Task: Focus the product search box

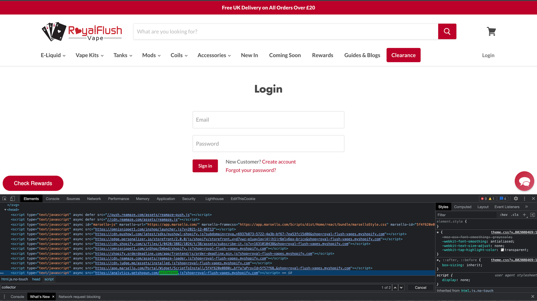Action: [286, 31]
